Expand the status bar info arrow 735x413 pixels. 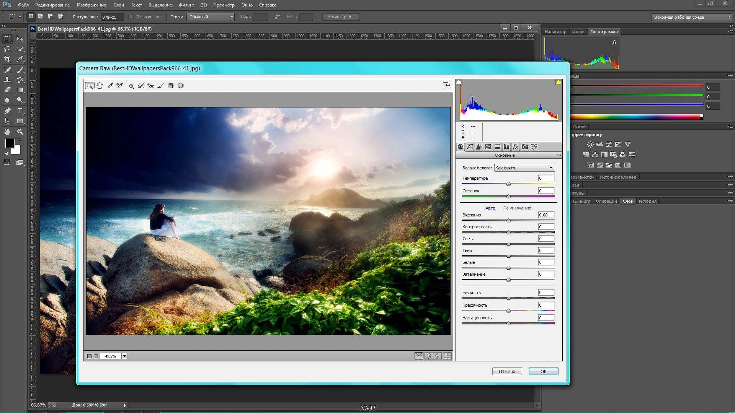pyautogui.click(x=125, y=405)
